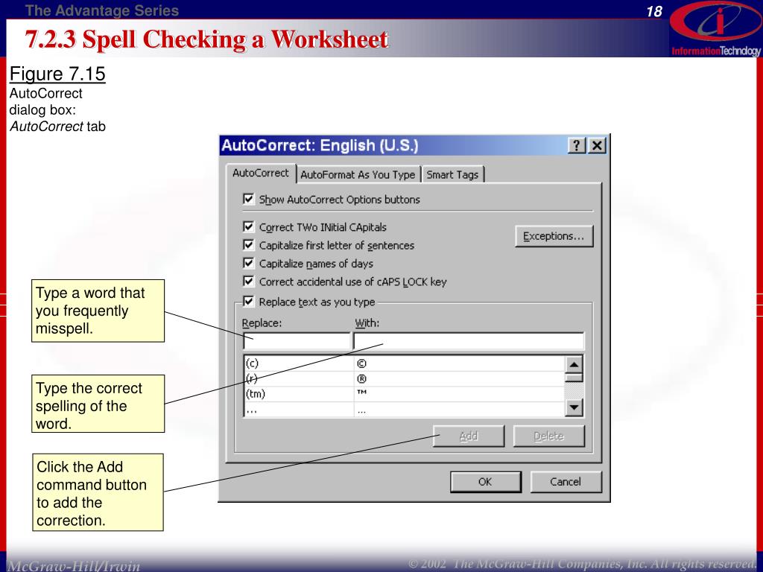Click the © symbol in the With column
The width and height of the screenshot is (763, 572).
[361, 363]
